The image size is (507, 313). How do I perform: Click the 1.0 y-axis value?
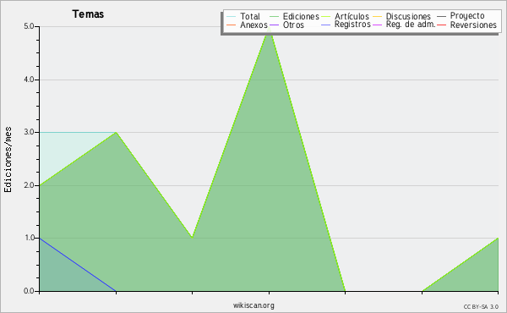pyautogui.click(x=29, y=239)
